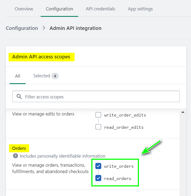Enable write_order_edits checkbox
Image resolution: width=191 pixels, height=196 pixels.
[98, 115]
